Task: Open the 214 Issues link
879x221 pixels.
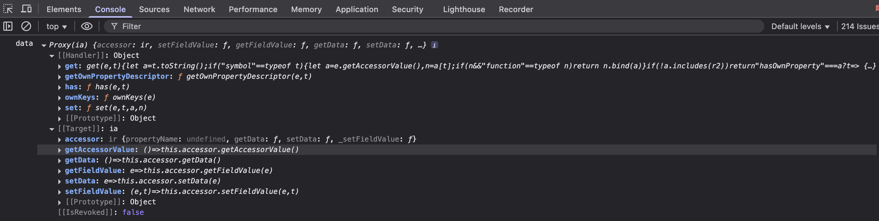Action: click(x=859, y=26)
